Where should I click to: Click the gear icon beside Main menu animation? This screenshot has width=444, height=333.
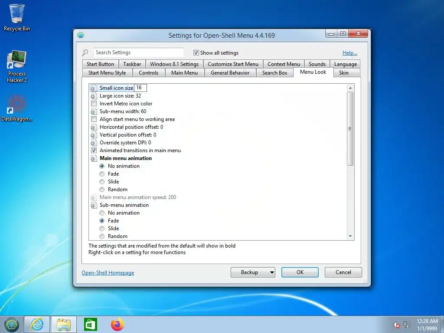tap(94, 158)
